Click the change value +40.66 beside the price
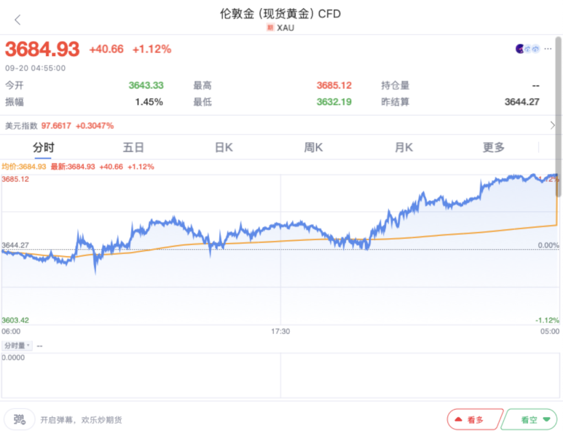 coord(106,49)
